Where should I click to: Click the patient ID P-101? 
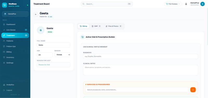pyautogui.click(x=50, y=17)
